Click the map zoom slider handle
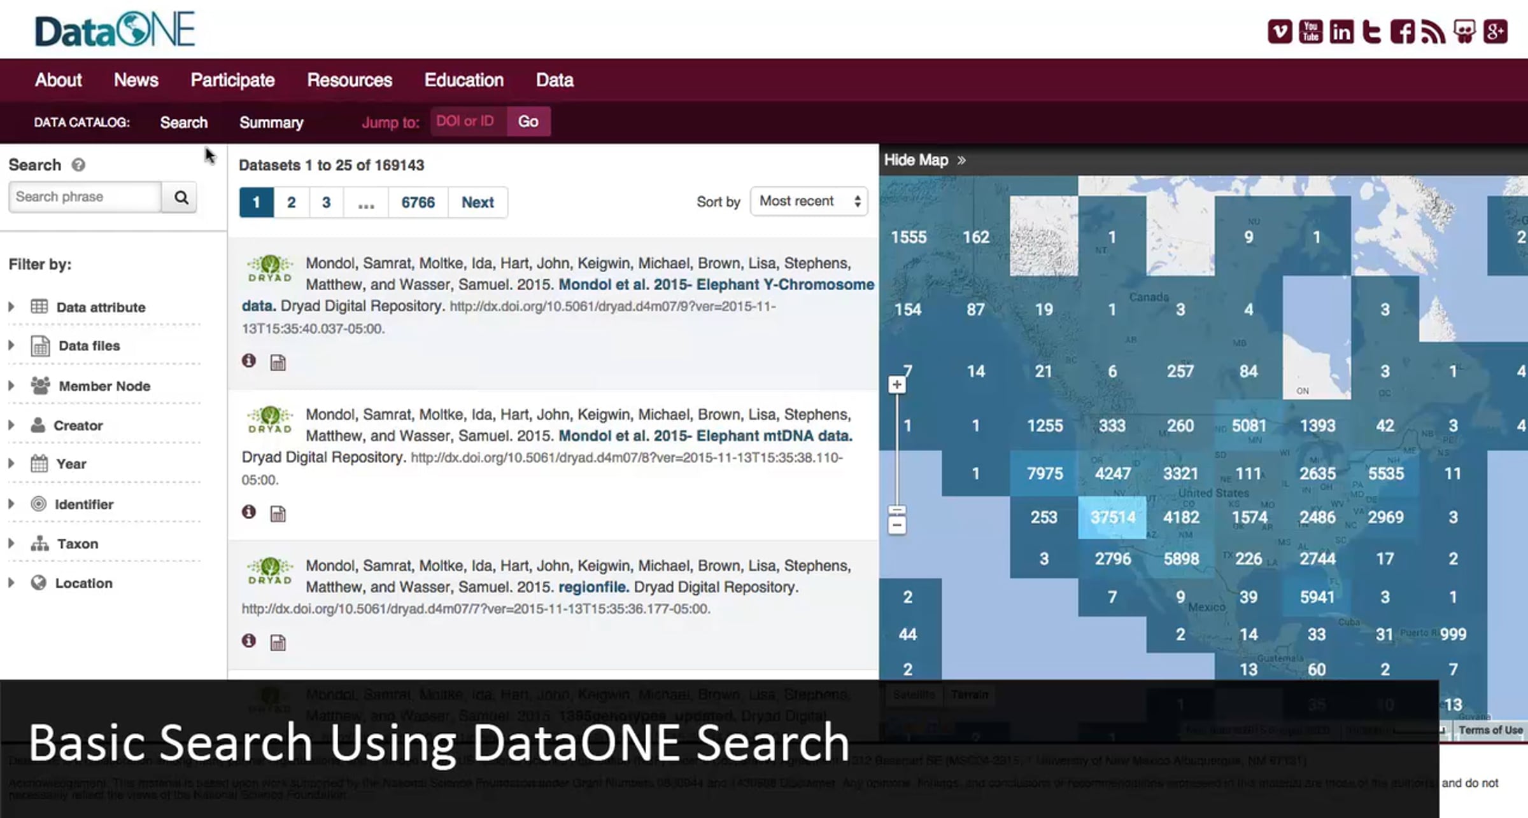This screenshot has height=818, width=1528. coord(896,510)
